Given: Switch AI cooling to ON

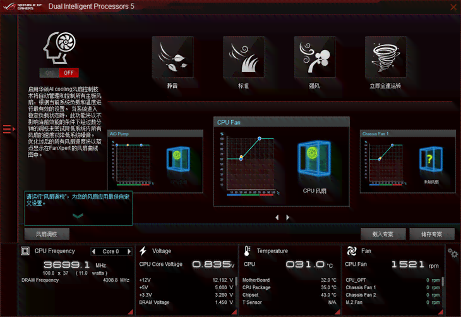Looking at the screenshot, I should point(49,73).
